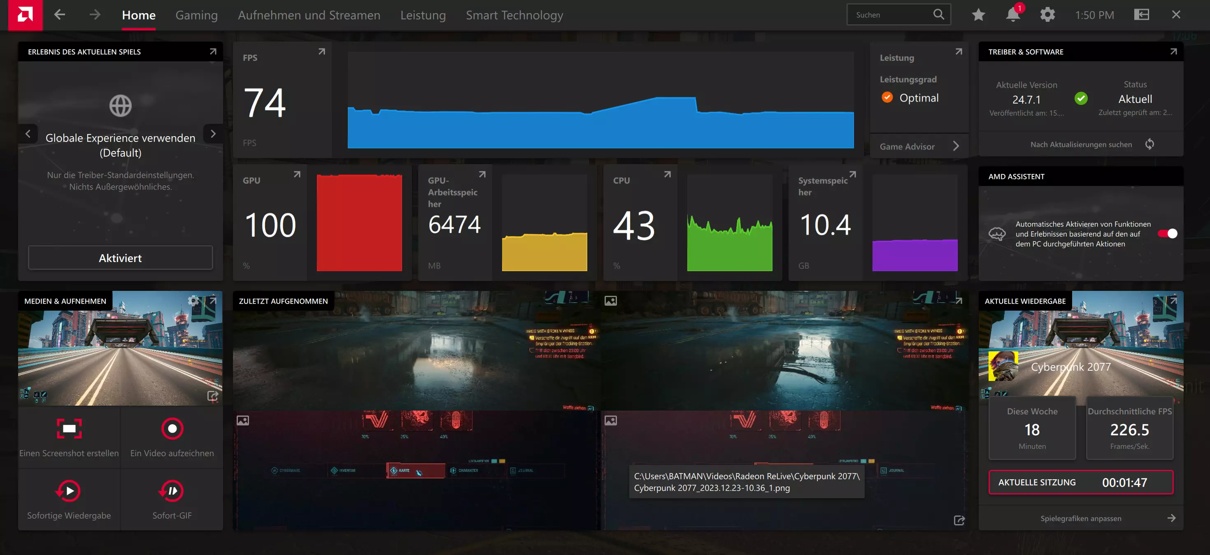The image size is (1210, 555).
Task: Click the blue FPS history graph
Action: tap(600, 100)
